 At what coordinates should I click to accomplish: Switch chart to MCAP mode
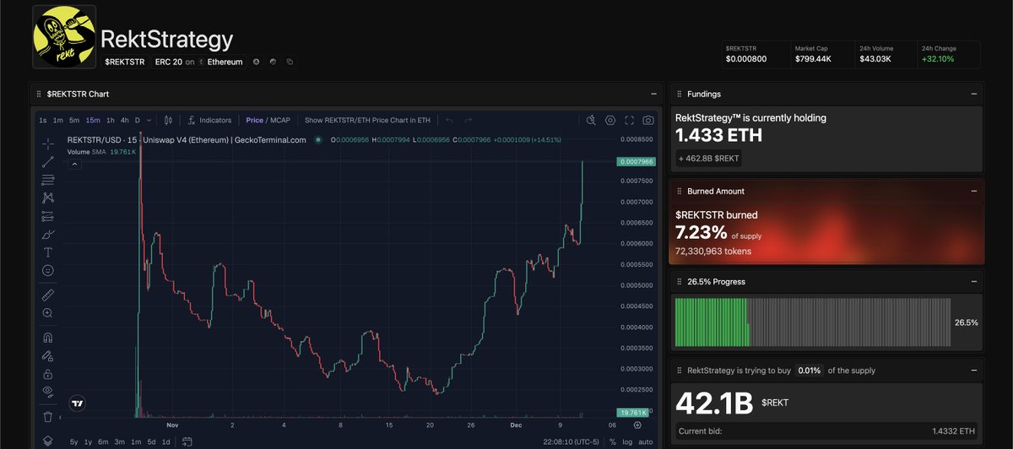point(280,120)
